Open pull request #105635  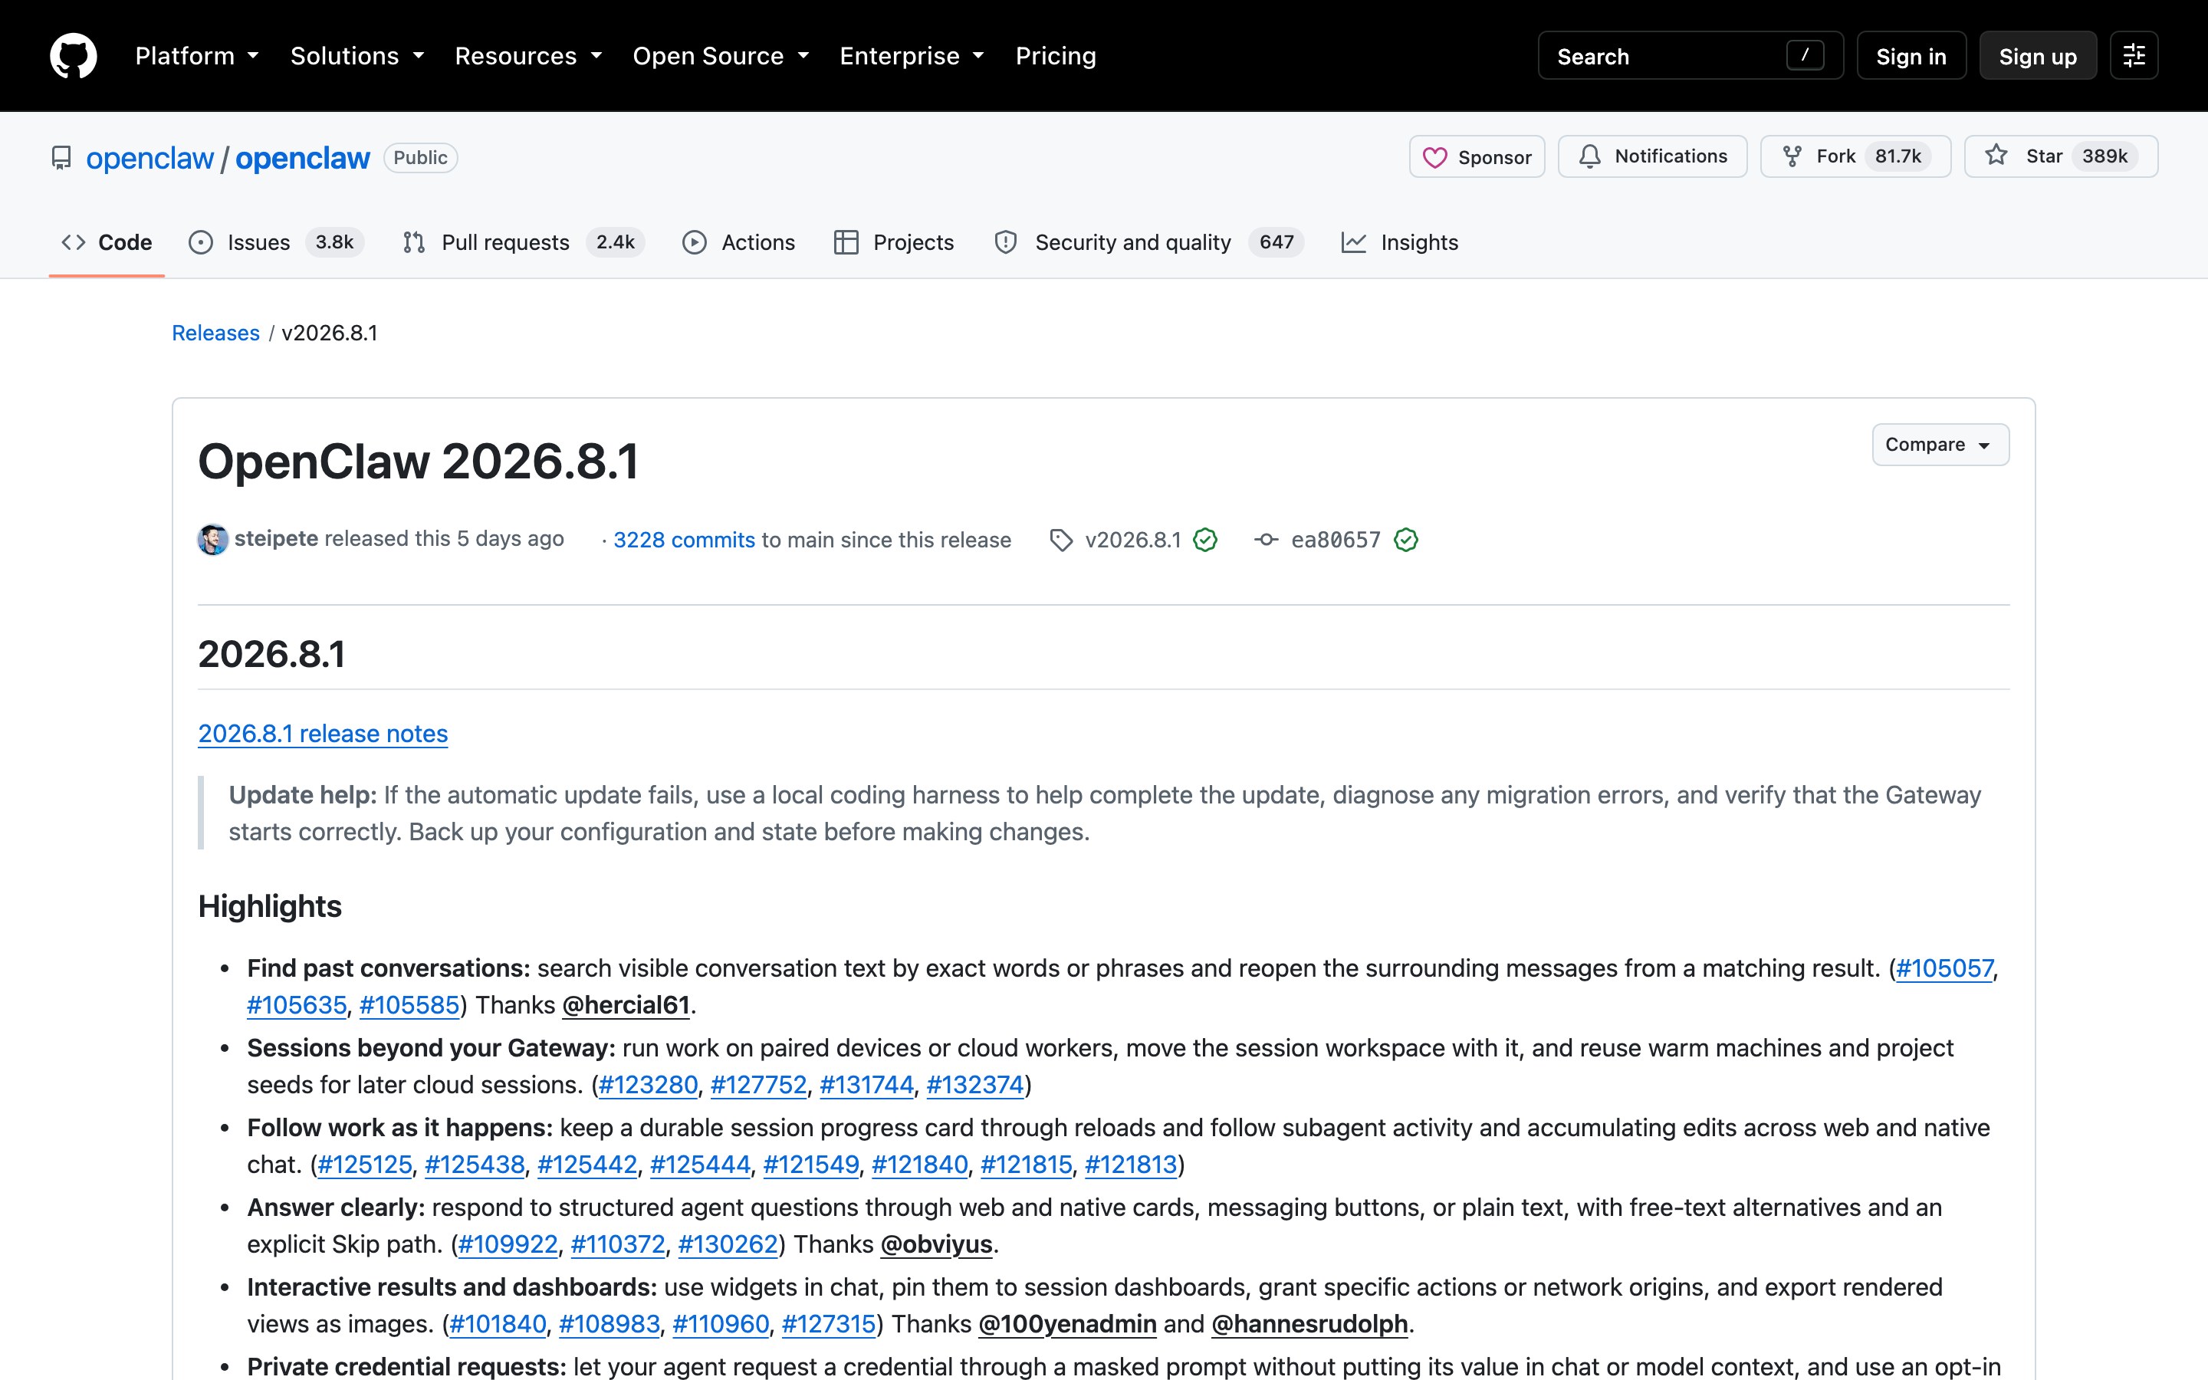(x=297, y=1005)
